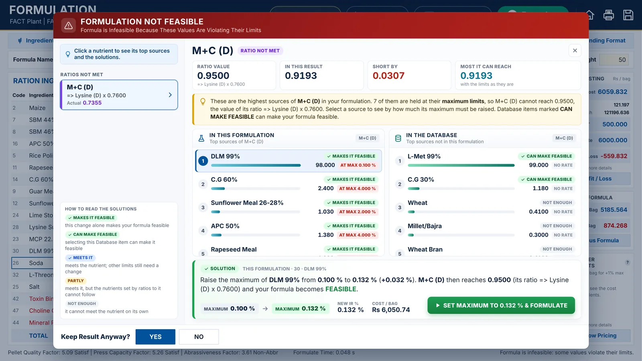Viewport: 642px width, 361px height.
Task: Click Maize row in background ingredient list
Action: (x=32, y=108)
